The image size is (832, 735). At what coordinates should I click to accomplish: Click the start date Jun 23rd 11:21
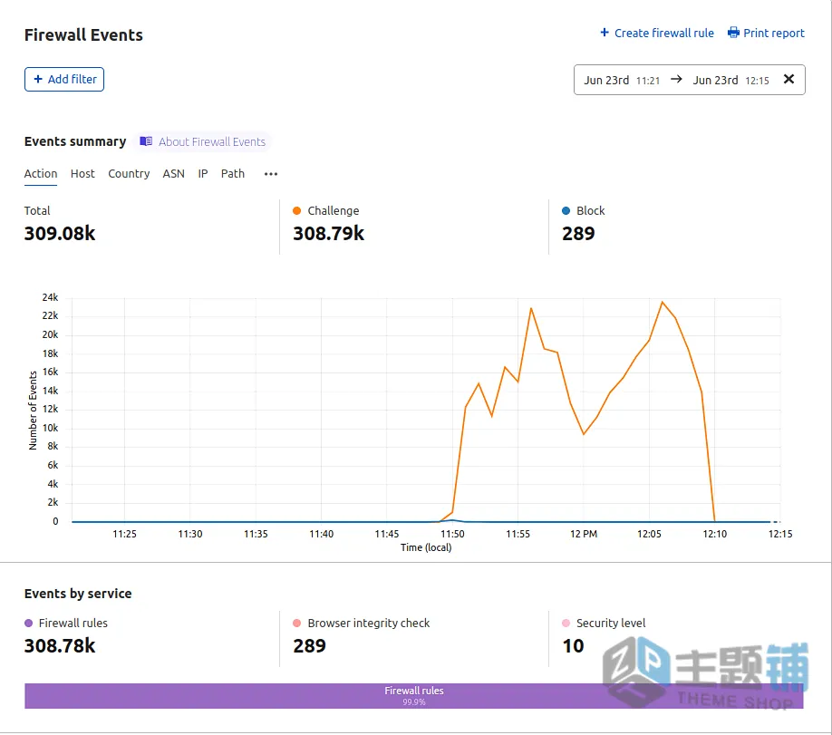click(622, 80)
